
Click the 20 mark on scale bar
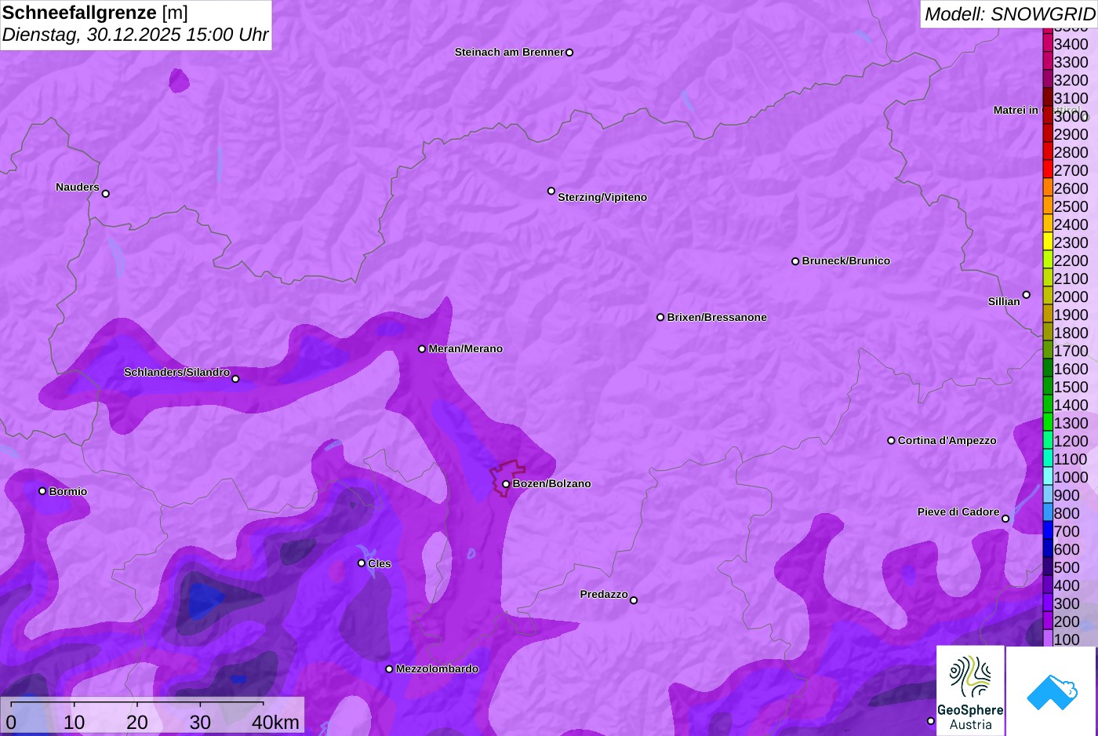tap(137, 722)
